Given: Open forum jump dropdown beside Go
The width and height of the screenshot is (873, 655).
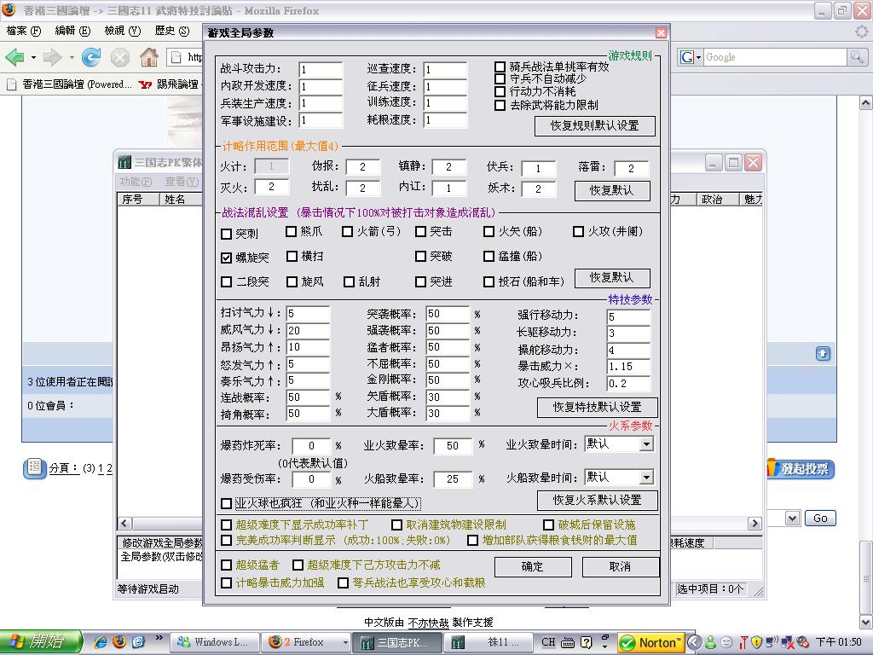Looking at the screenshot, I should (792, 518).
